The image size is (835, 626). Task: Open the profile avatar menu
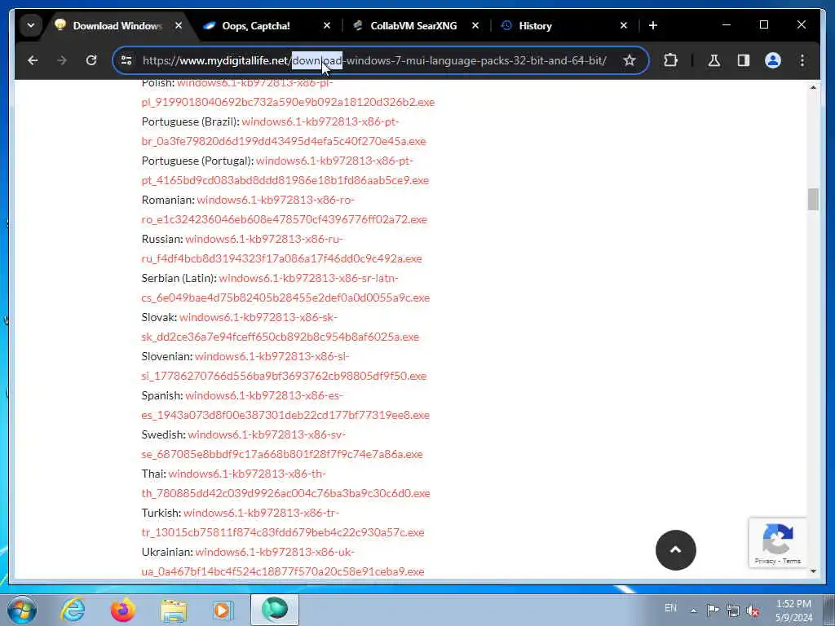[773, 60]
